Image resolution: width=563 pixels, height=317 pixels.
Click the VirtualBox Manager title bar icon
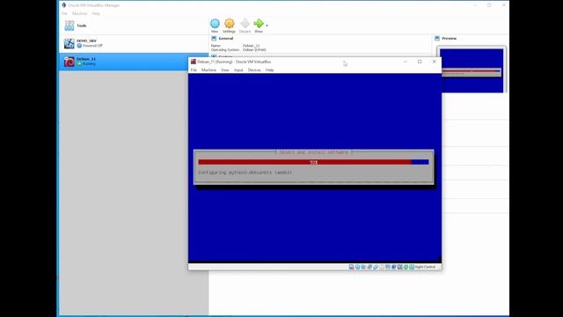tap(64, 5)
